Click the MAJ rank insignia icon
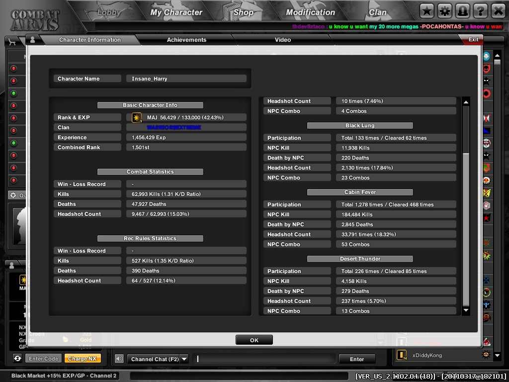 (137, 117)
